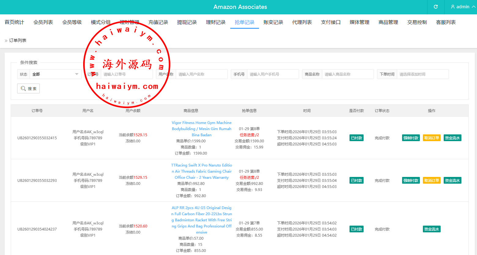Screen dimensions: 477x255
Task: Open Vigor Fitness Home Gym product link
Action: pyautogui.click(x=202, y=129)
